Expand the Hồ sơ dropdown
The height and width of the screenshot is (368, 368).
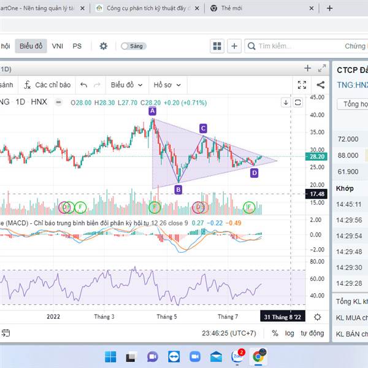pos(167,85)
